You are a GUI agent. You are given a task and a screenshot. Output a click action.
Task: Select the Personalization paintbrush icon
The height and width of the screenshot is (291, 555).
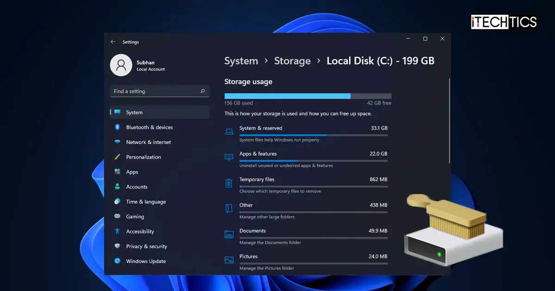[117, 157]
